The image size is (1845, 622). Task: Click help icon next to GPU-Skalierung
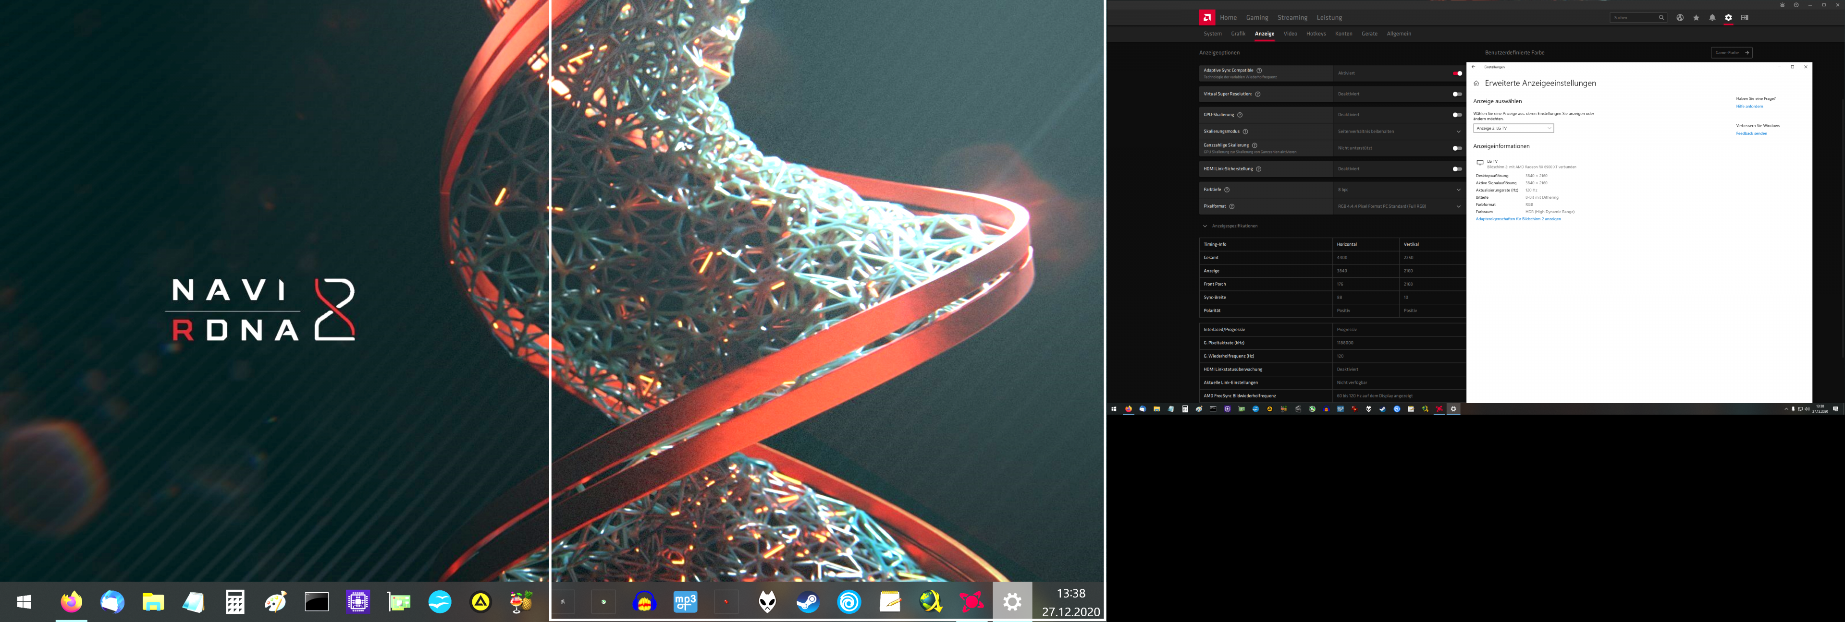coord(1240,115)
